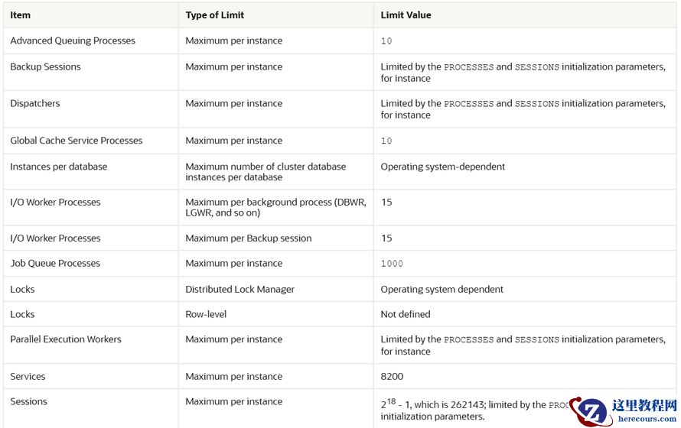The image size is (681, 428).
Task: Open the herecours.com watermark link
Action: click(x=647, y=419)
